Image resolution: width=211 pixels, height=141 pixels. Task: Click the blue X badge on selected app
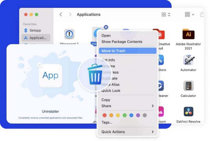[x=106, y=27]
